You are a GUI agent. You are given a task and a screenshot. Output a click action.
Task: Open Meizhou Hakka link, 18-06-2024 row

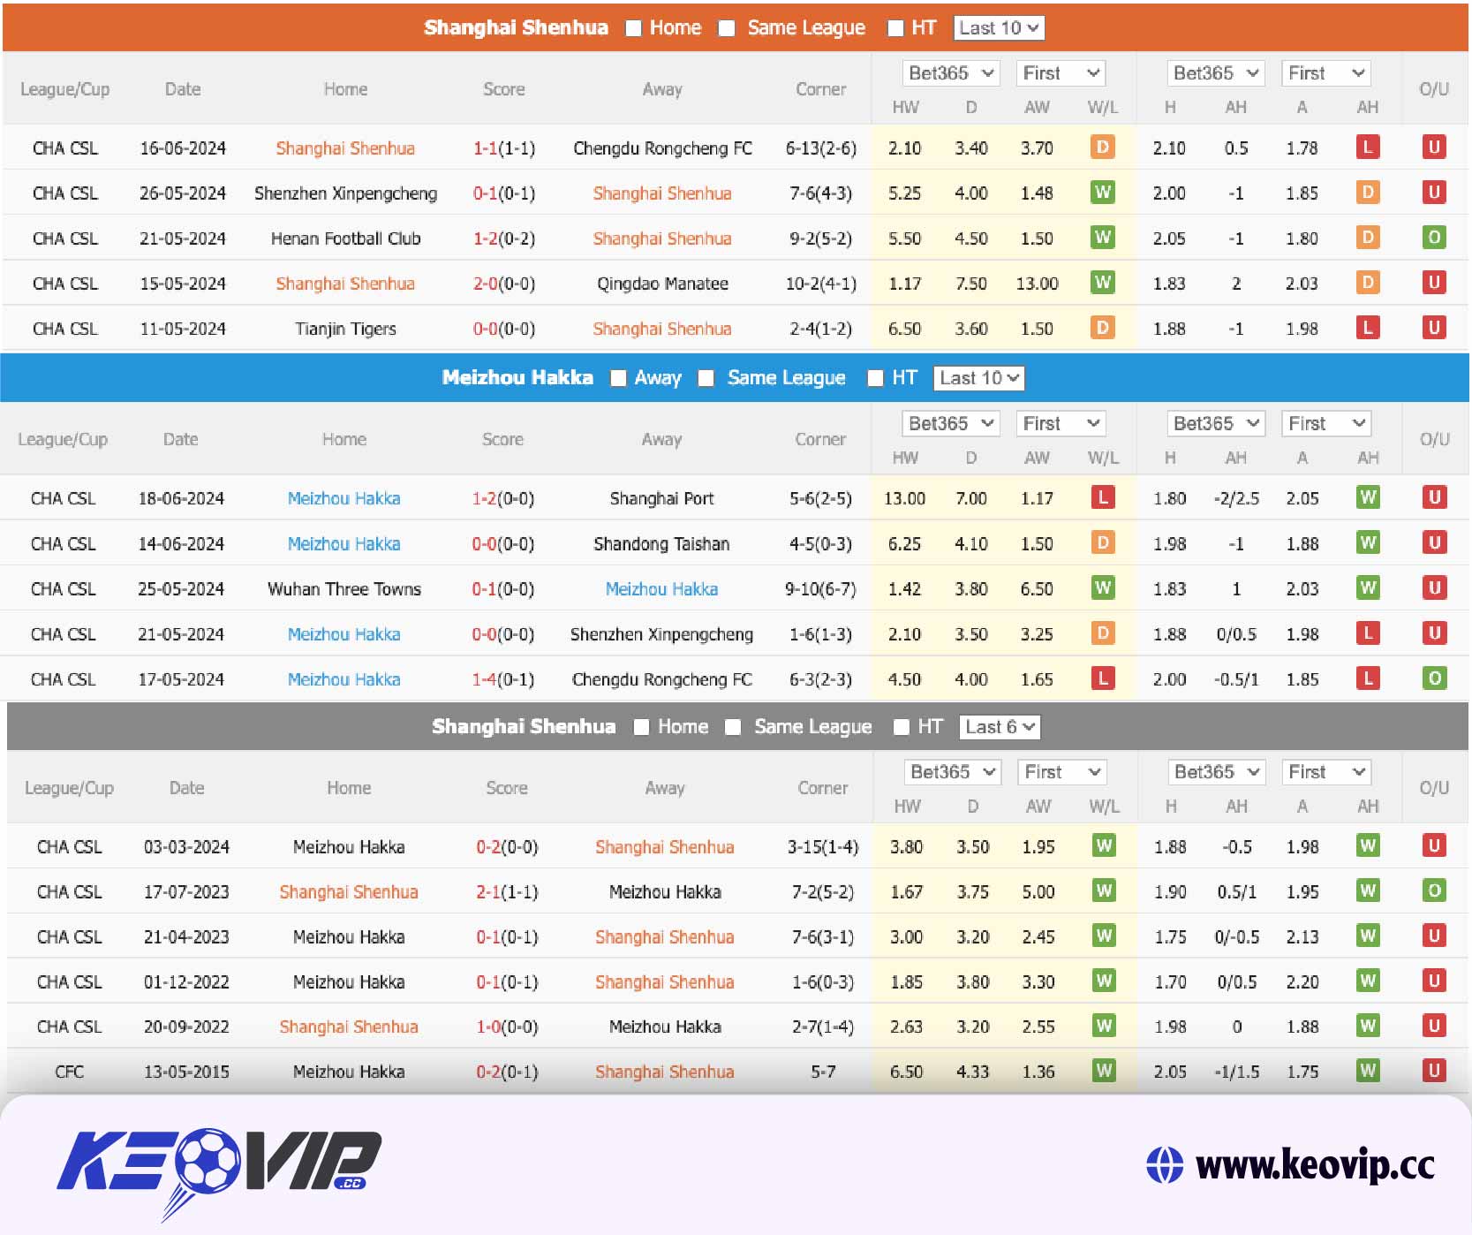[343, 499]
